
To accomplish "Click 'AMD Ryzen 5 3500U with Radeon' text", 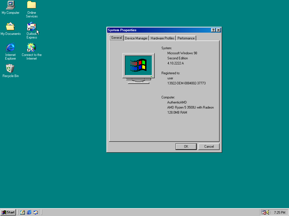I will (191, 107).
